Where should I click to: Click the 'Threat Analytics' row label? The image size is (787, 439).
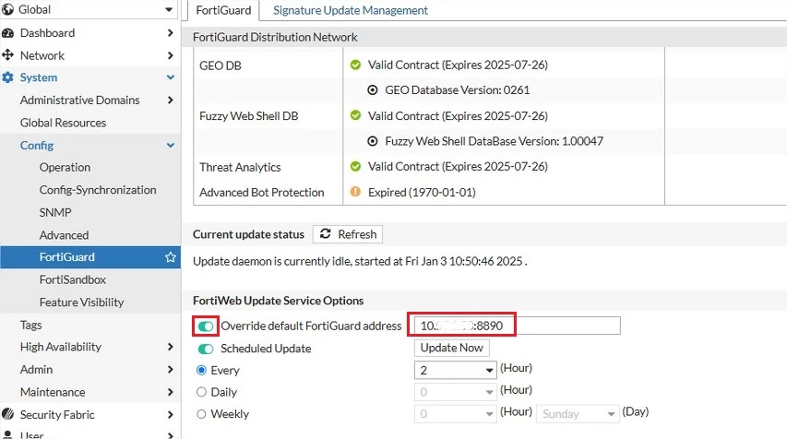click(x=240, y=167)
